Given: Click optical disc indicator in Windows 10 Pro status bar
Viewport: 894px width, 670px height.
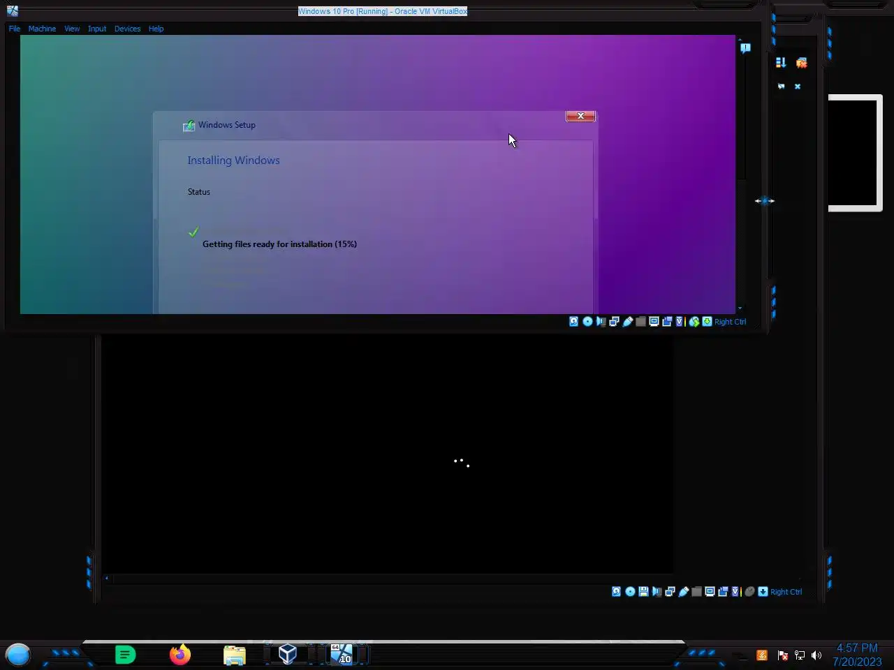Looking at the screenshot, I should click(587, 322).
